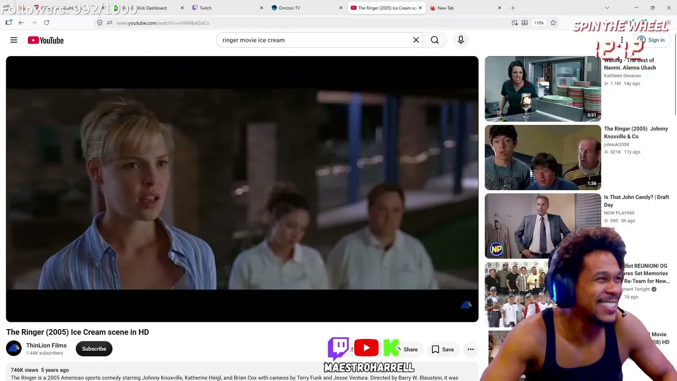Expand the list-all-tabs dropdown arrow

point(607,8)
